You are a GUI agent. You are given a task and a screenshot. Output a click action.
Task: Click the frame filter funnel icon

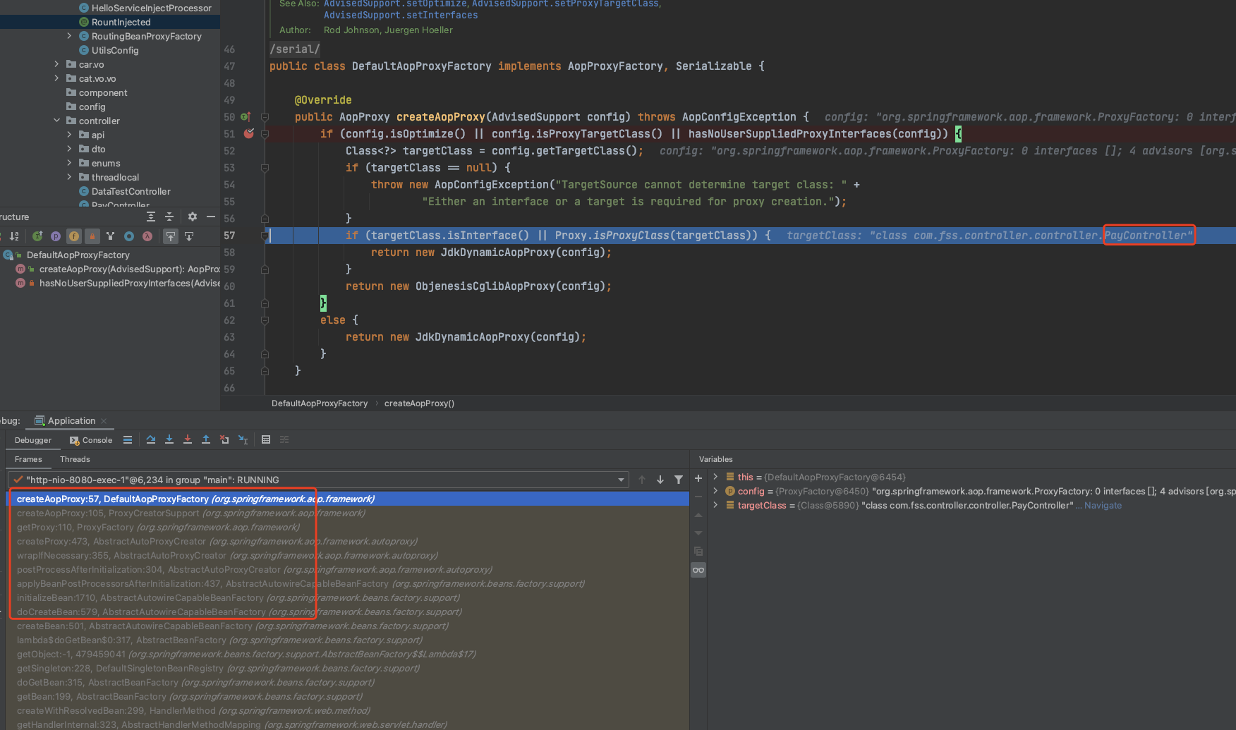679,479
